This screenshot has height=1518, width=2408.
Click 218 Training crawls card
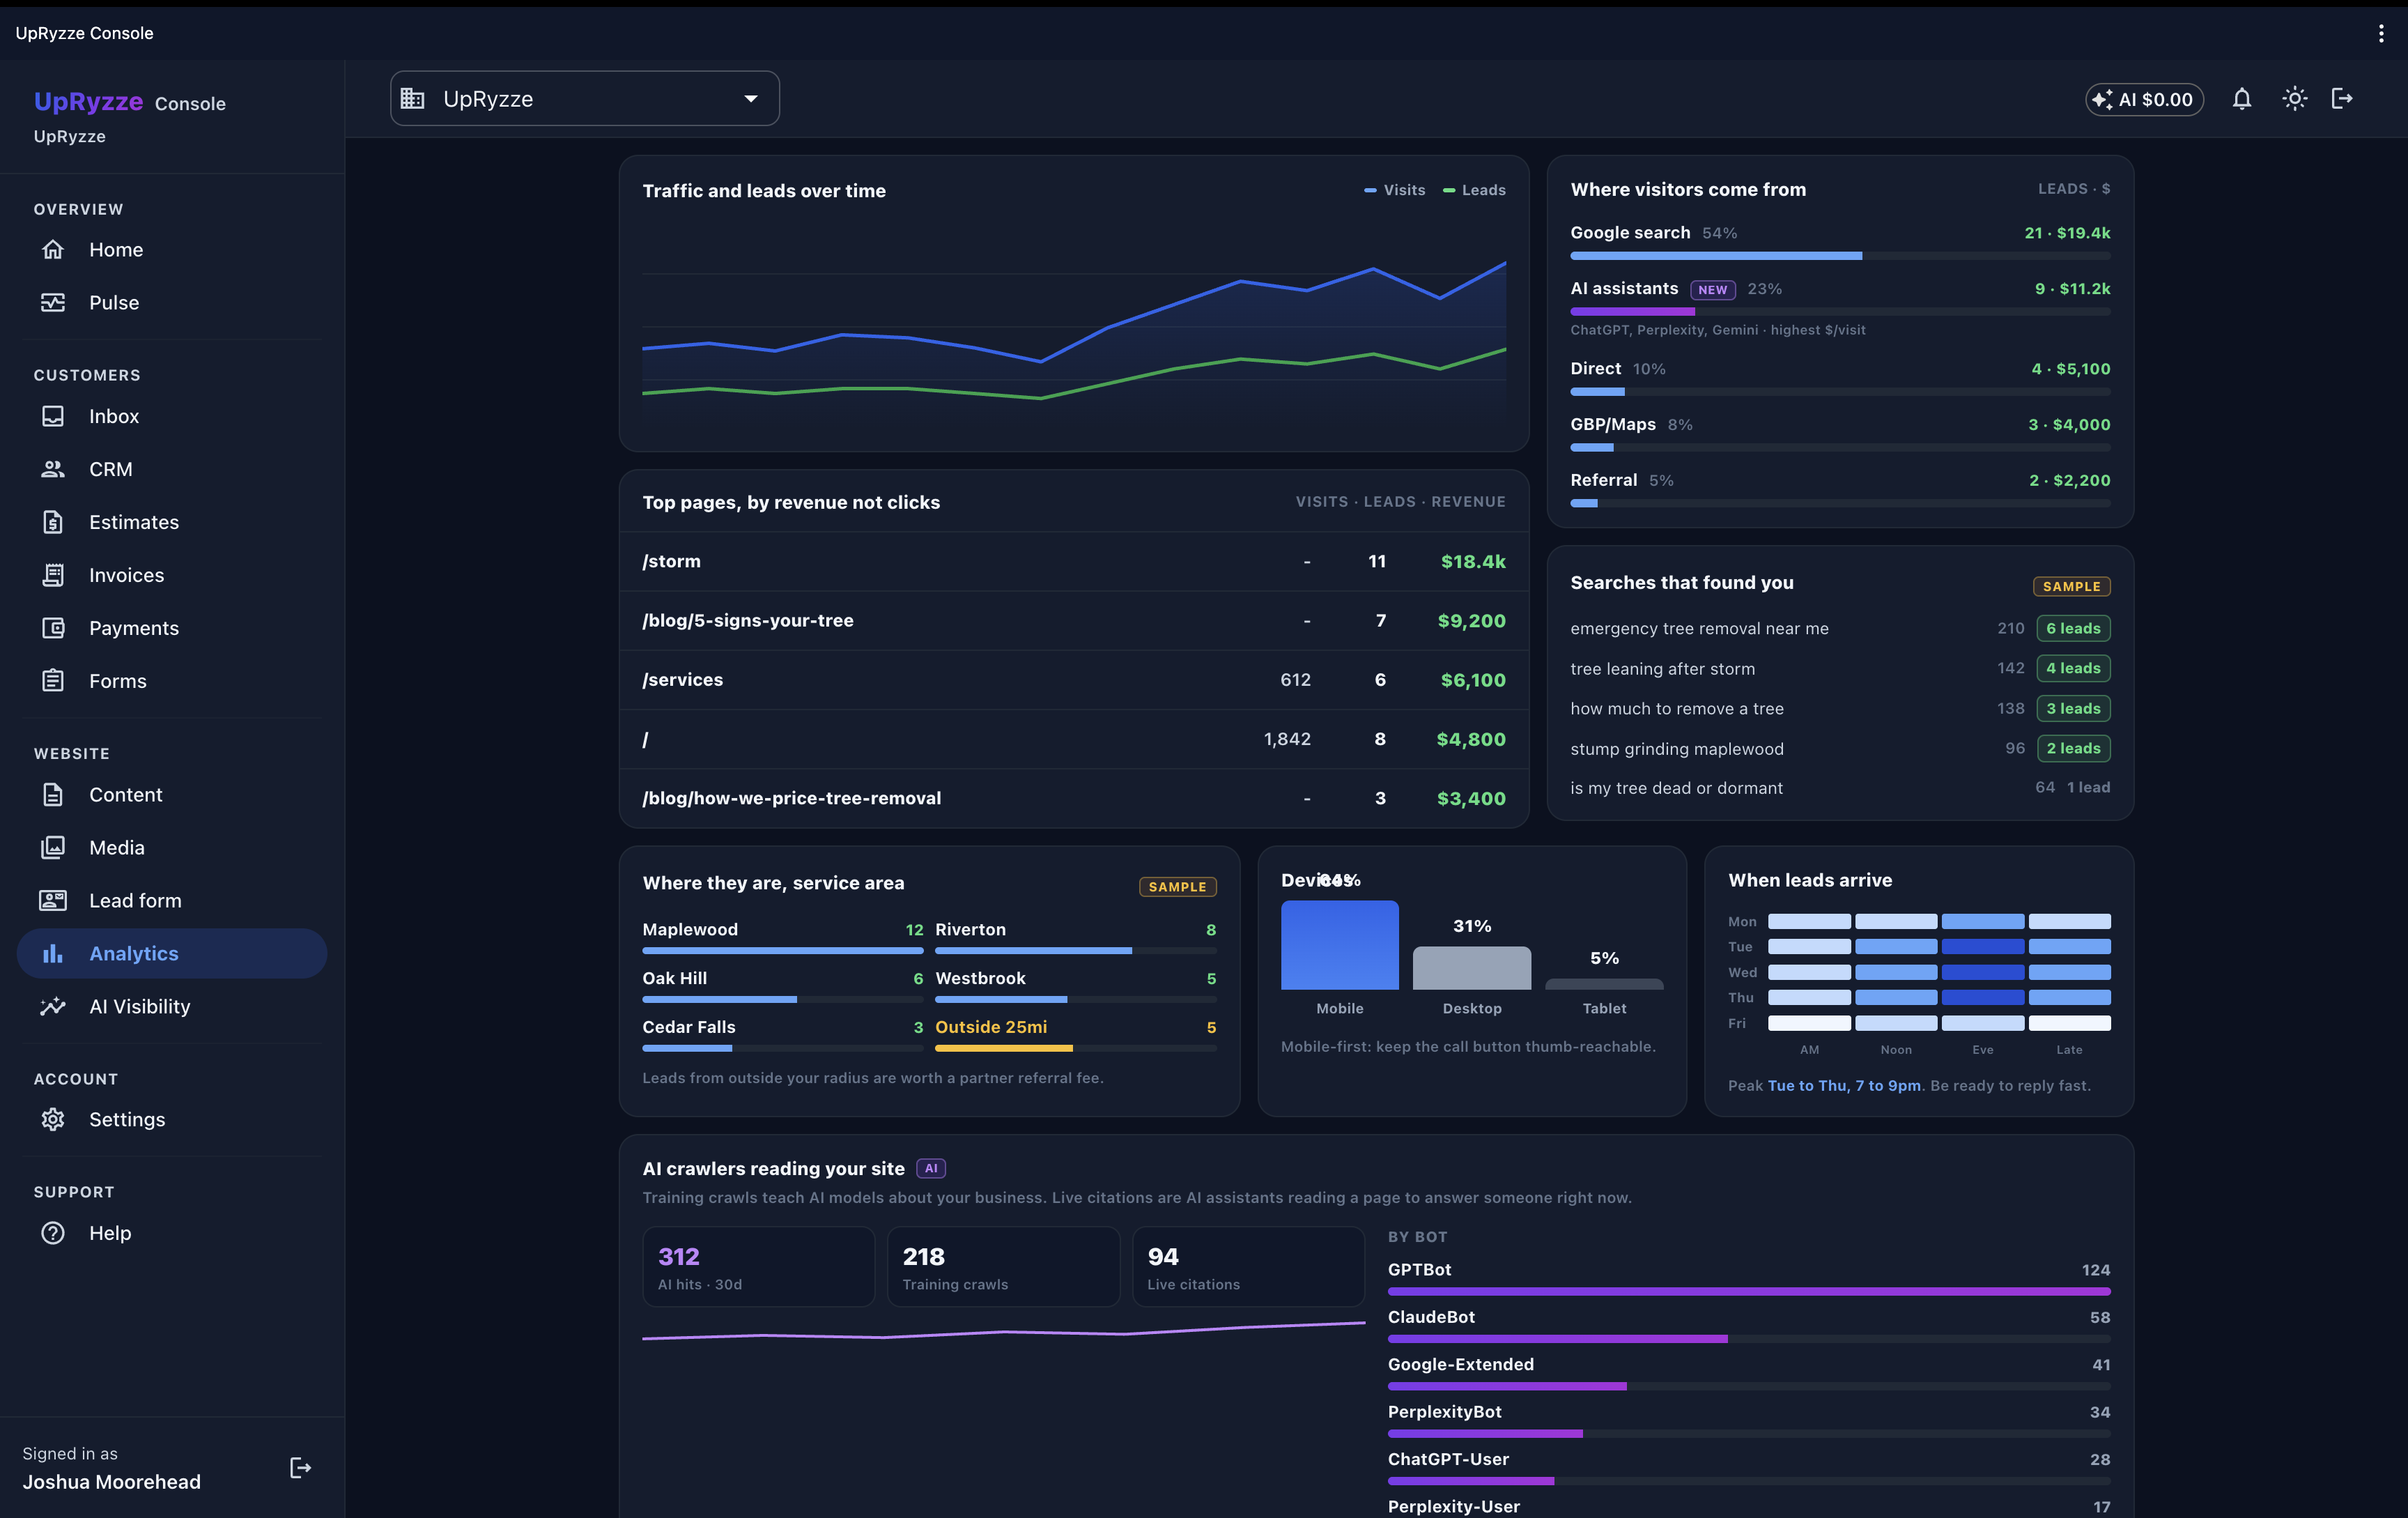coord(1003,1267)
